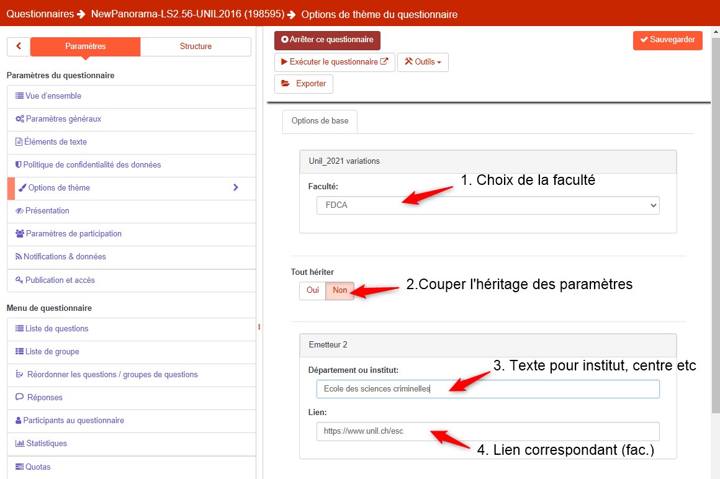Click the Lien URL input field
This screenshot has width=720, height=479.
click(487, 431)
